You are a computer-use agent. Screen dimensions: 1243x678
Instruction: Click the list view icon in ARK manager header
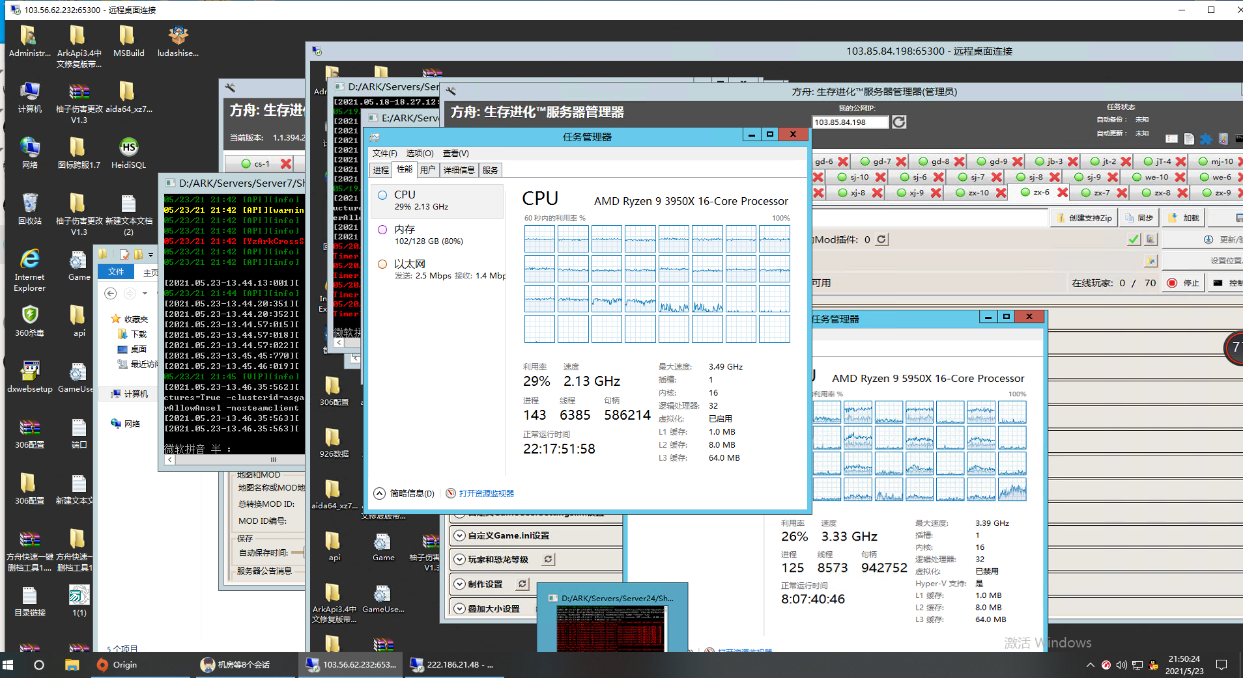pyautogui.click(x=1171, y=139)
